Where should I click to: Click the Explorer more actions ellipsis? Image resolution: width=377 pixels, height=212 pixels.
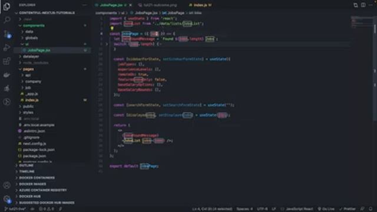pos(85,5)
